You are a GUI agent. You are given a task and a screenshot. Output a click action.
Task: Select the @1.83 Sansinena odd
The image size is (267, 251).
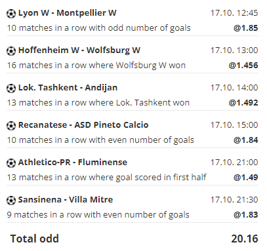(x=246, y=215)
